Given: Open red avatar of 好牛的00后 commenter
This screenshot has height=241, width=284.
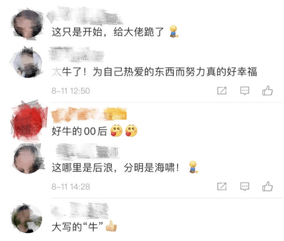Looking at the screenshot, I should pos(28,121).
